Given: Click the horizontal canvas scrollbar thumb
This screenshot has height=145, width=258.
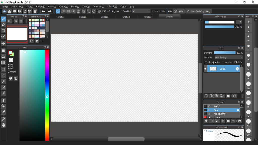Looking at the screenshot, I should pyautogui.click(x=126, y=139).
